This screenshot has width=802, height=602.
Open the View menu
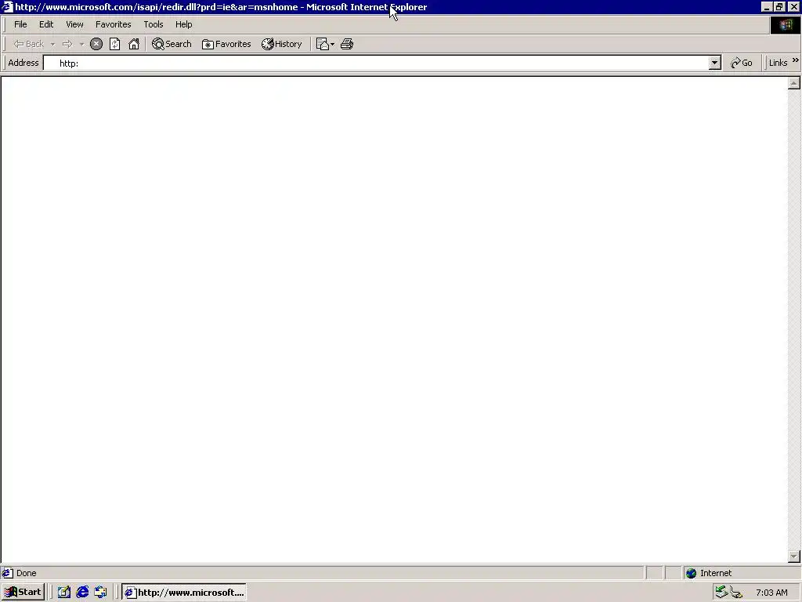[74, 24]
